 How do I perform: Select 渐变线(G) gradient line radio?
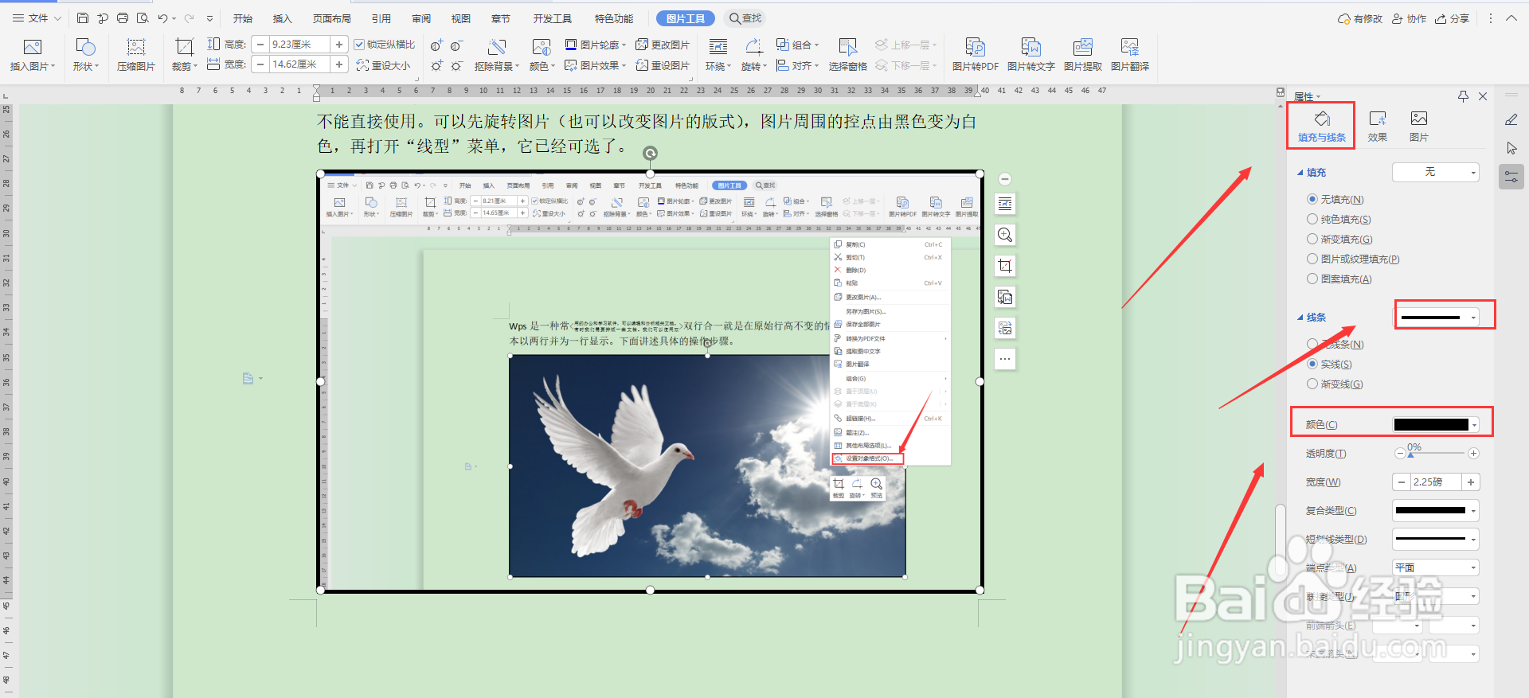[x=1312, y=384]
